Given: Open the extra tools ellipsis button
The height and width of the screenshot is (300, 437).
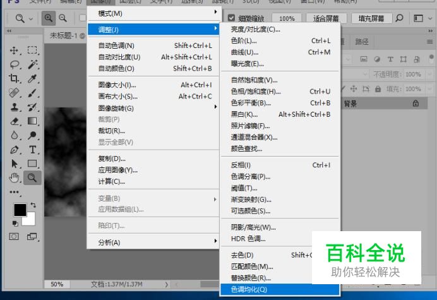Looking at the screenshot, I should coord(14,192).
